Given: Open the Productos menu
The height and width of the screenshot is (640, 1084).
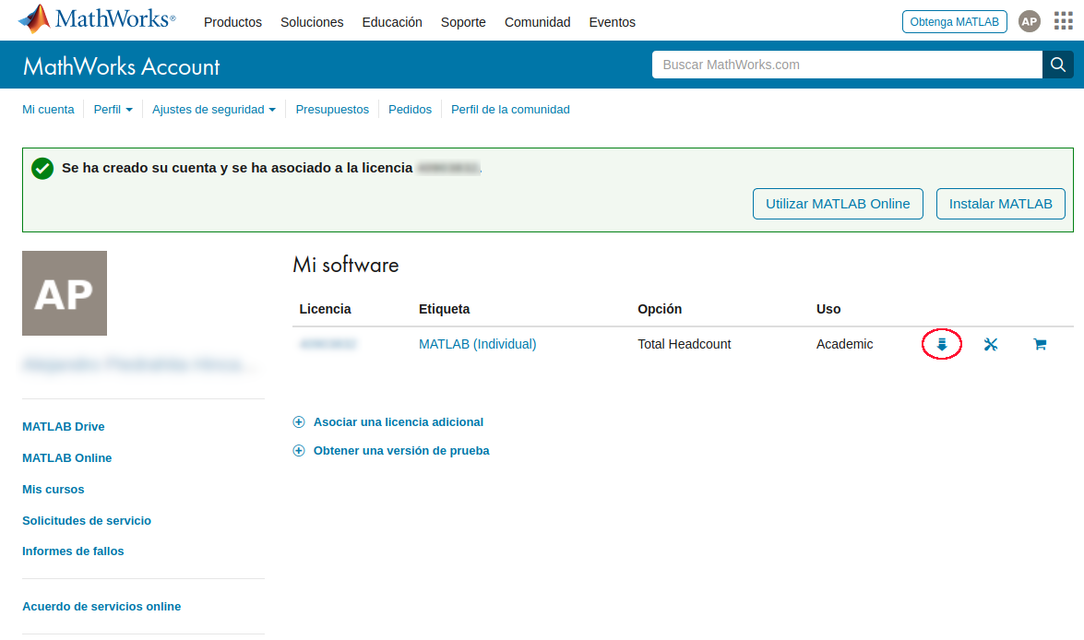Looking at the screenshot, I should [x=233, y=22].
